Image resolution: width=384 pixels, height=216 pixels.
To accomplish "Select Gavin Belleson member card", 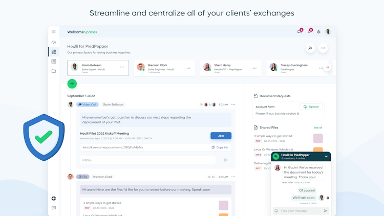I will coord(98,68).
